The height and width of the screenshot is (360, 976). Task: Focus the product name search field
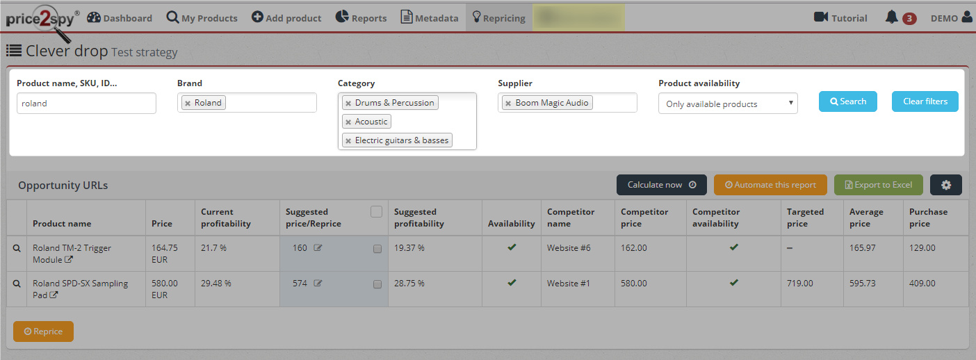86,103
